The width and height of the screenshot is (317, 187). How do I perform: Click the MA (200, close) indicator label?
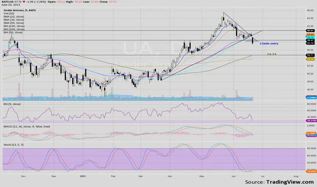pyautogui.click(x=14, y=29)
